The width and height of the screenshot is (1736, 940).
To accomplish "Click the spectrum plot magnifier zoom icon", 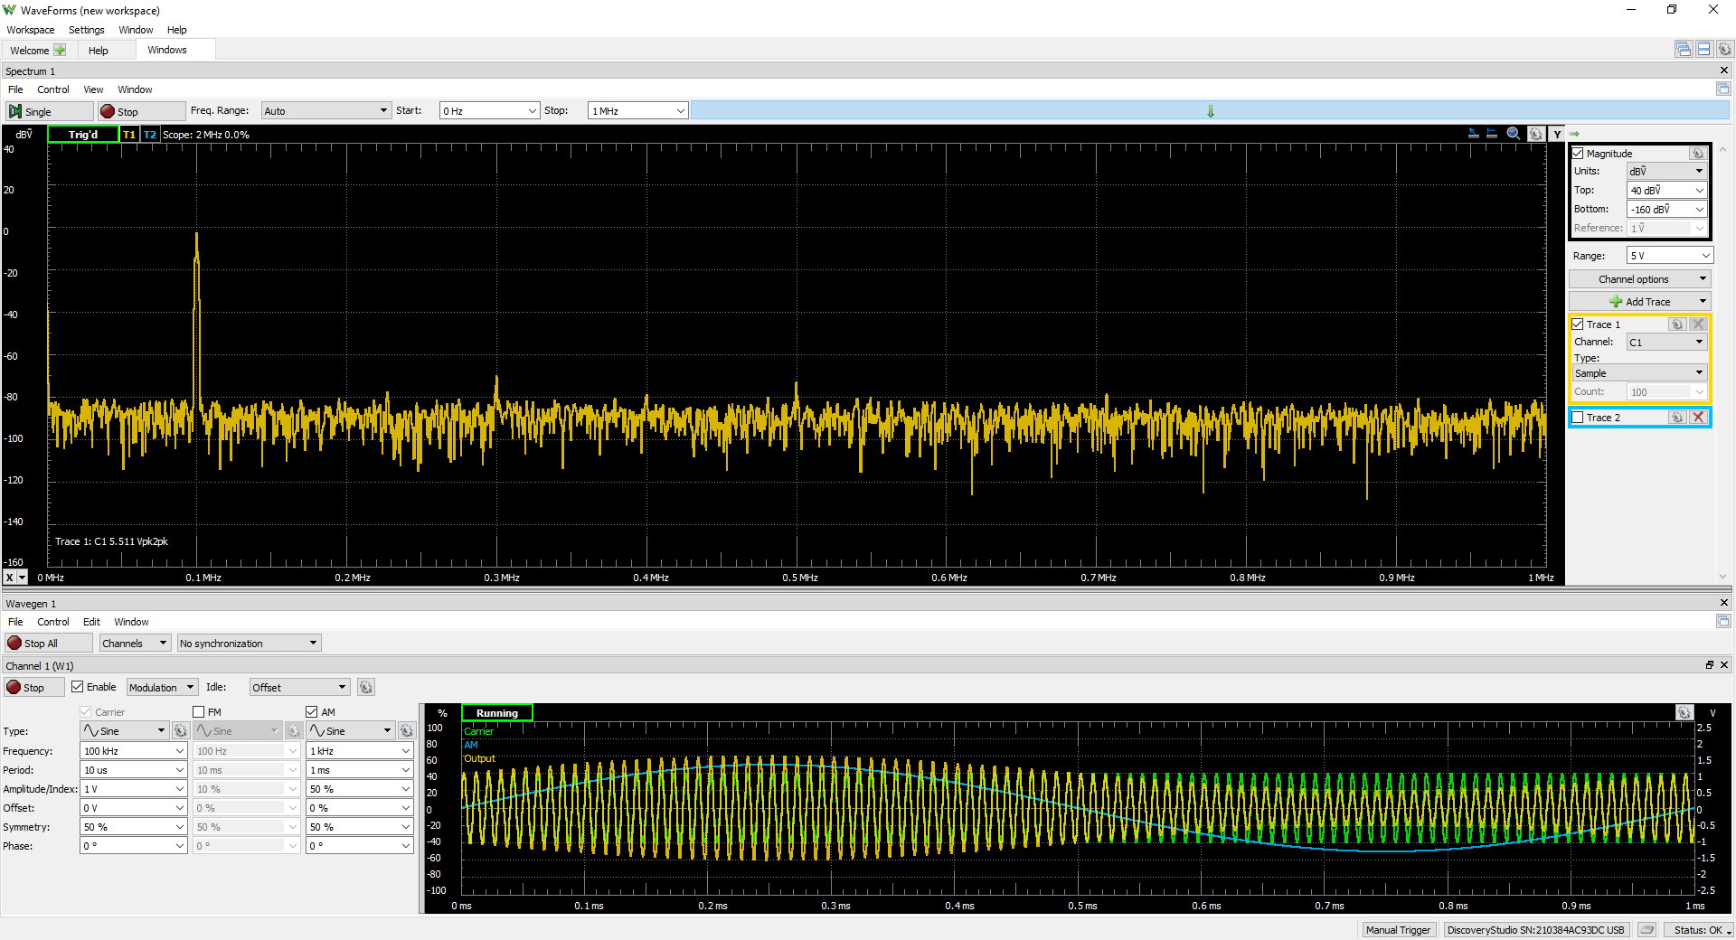I will pos(1514,134).
